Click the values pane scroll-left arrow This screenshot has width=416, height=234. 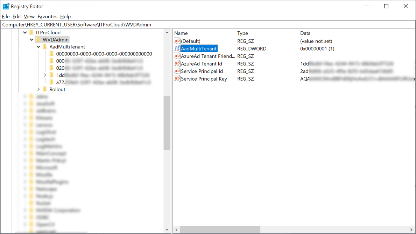pyautogui.click(x=176, y=229)
